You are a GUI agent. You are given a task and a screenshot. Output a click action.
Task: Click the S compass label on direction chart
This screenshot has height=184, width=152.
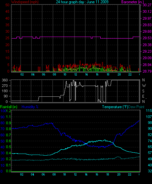[143, 91]
